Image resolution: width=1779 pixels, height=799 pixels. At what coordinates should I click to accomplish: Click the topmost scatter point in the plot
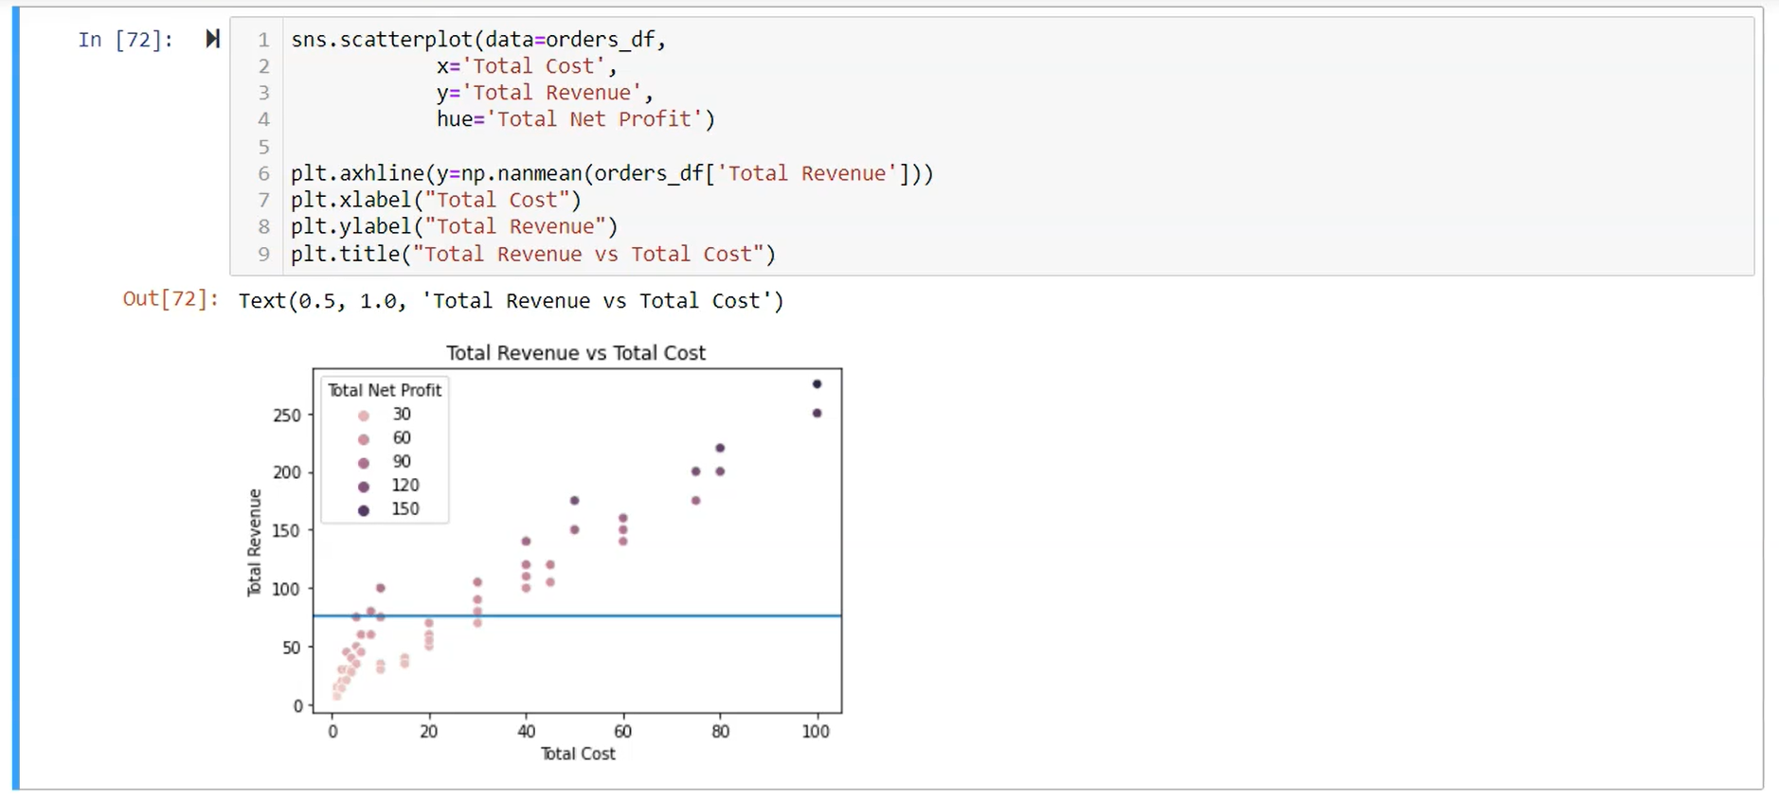tap(817, 384)
